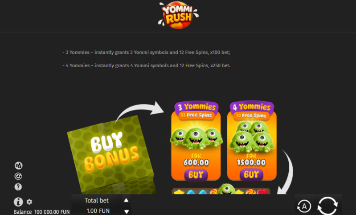
Task: Start autoplay with the A icon
Action: pyautogui.click(x=304, y=206)
